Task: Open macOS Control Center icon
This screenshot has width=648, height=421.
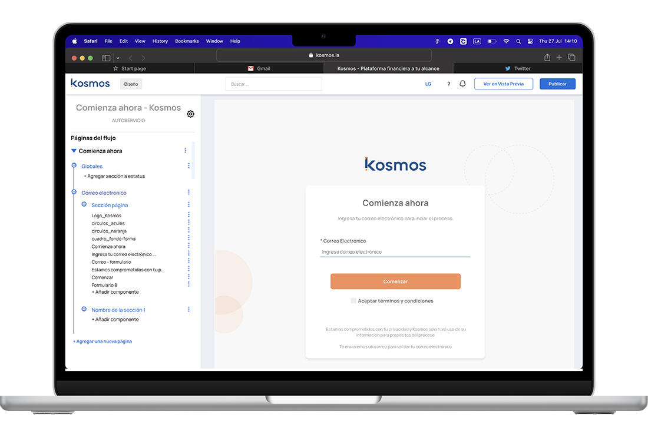Action: [x=530, y=41]
